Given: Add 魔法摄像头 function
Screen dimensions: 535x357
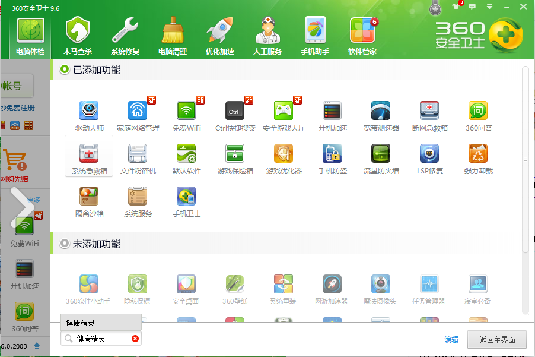Looking at the screenshot, I should click(380, 290).
